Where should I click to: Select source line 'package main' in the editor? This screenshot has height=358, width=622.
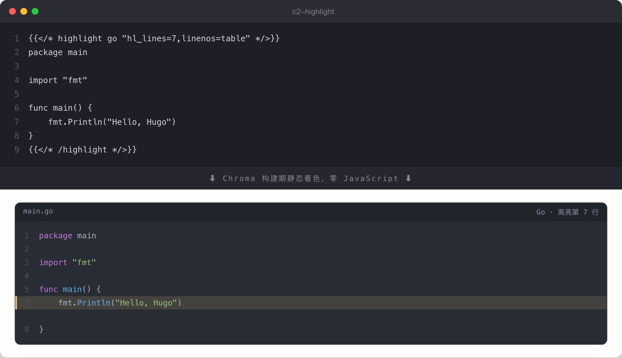58,53
